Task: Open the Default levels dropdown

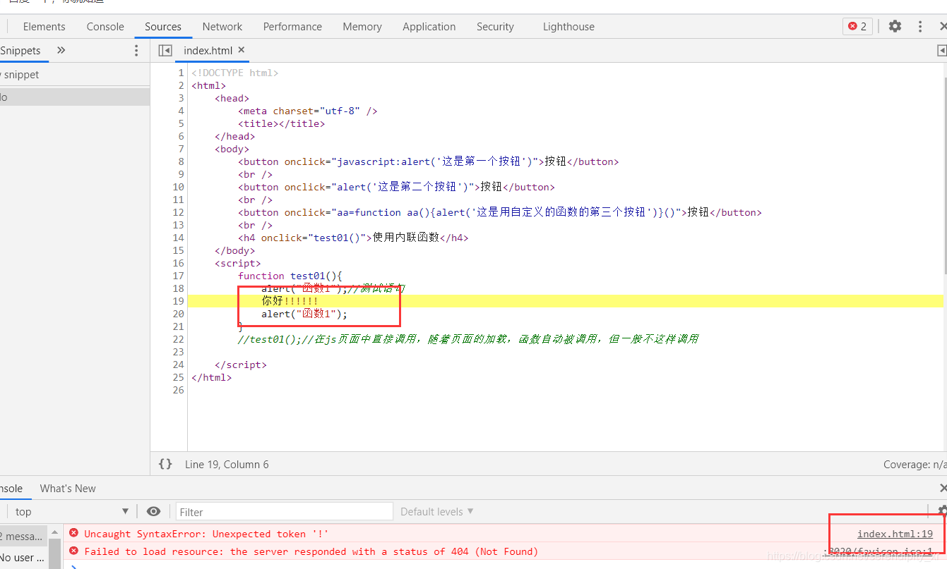Action: tap(437, 512)
